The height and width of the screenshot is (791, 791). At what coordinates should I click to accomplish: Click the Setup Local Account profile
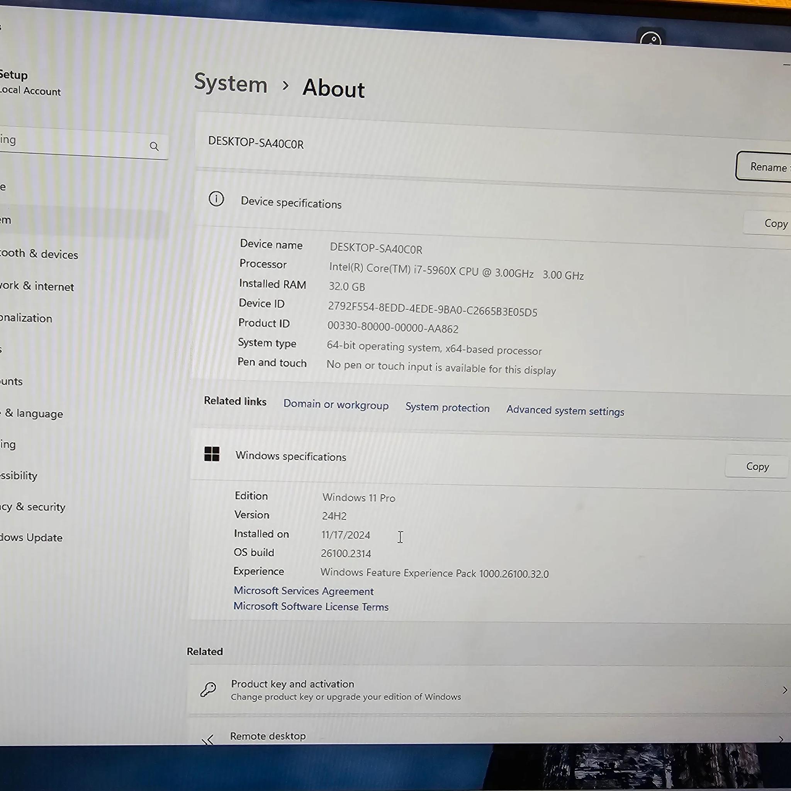pyautogui.click(x=30, y=83)
